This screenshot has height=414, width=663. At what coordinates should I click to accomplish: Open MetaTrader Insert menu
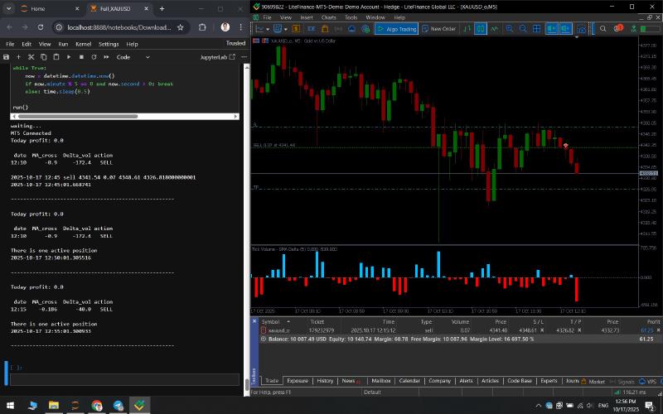click(x=307, y=17)
